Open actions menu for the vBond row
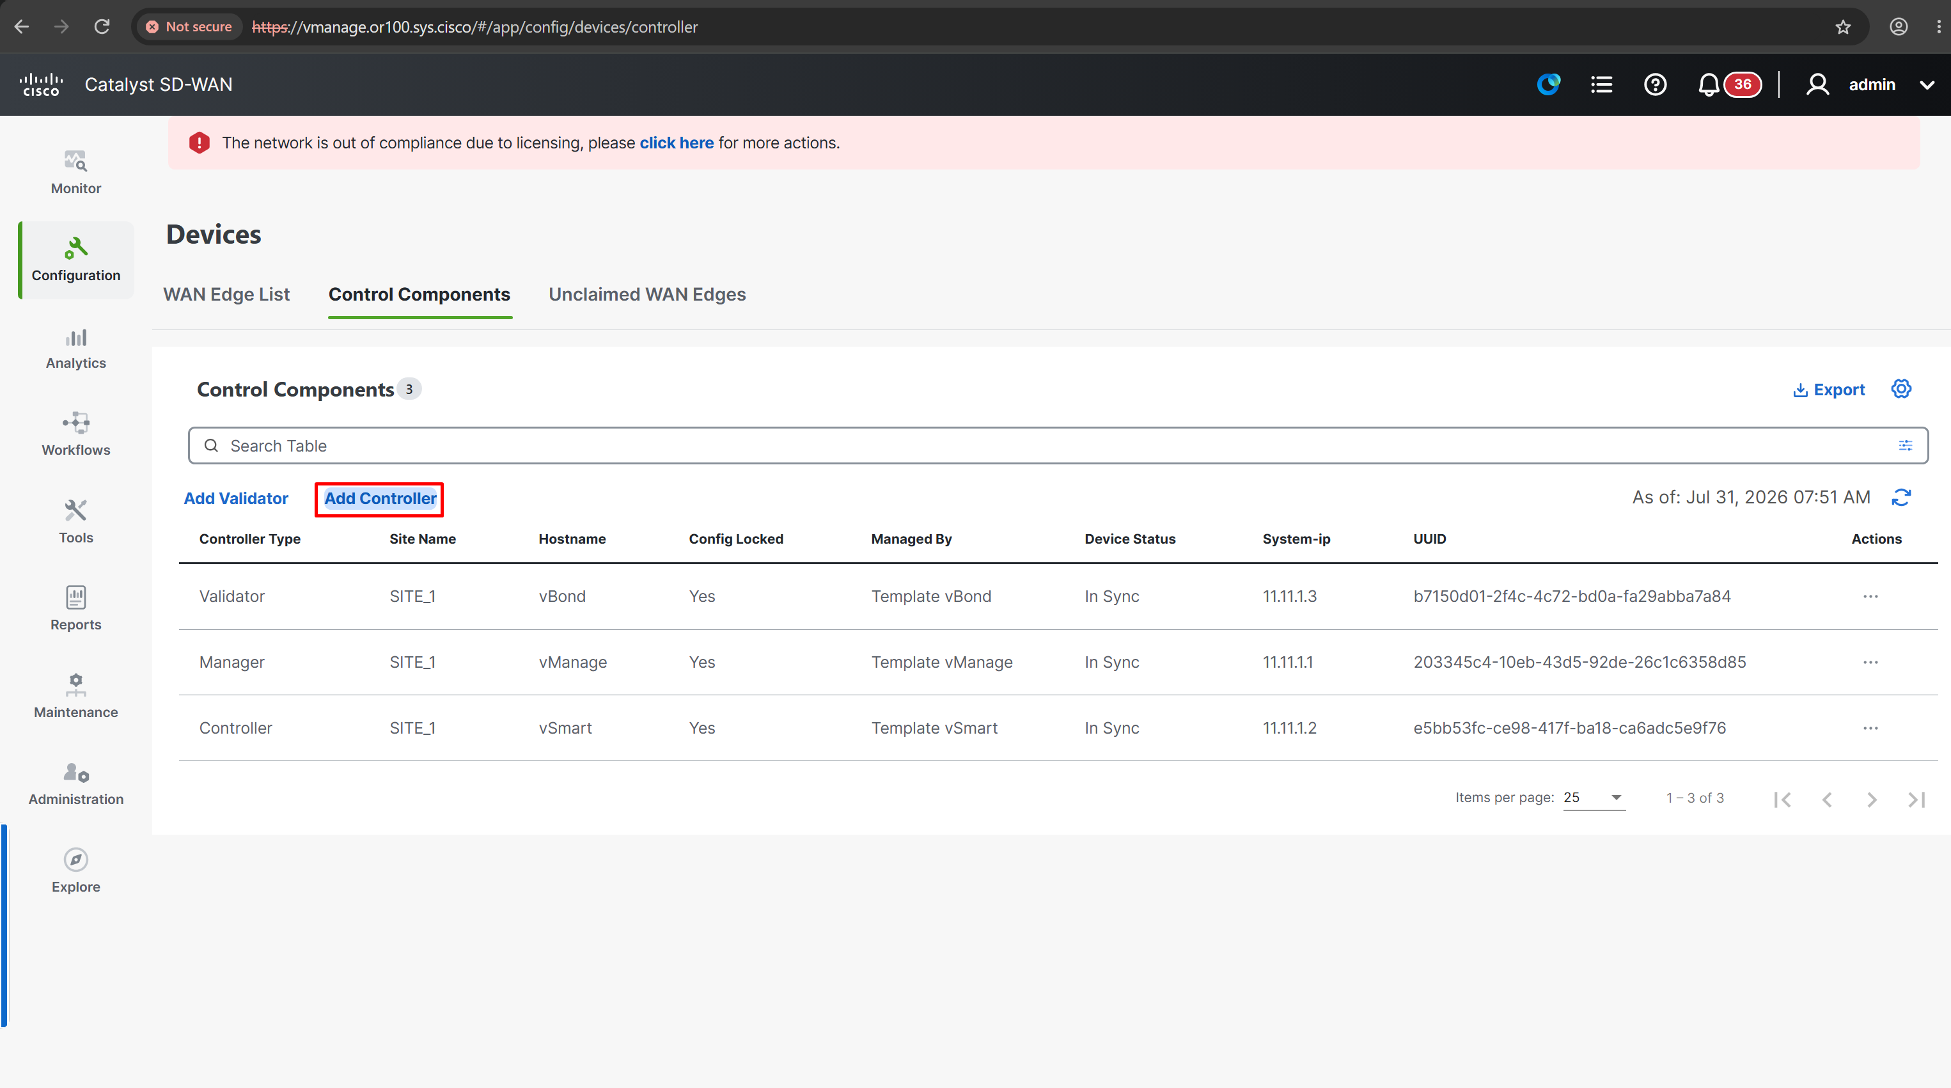This screenshot has height=1088, width=1951. (1870, 596)
